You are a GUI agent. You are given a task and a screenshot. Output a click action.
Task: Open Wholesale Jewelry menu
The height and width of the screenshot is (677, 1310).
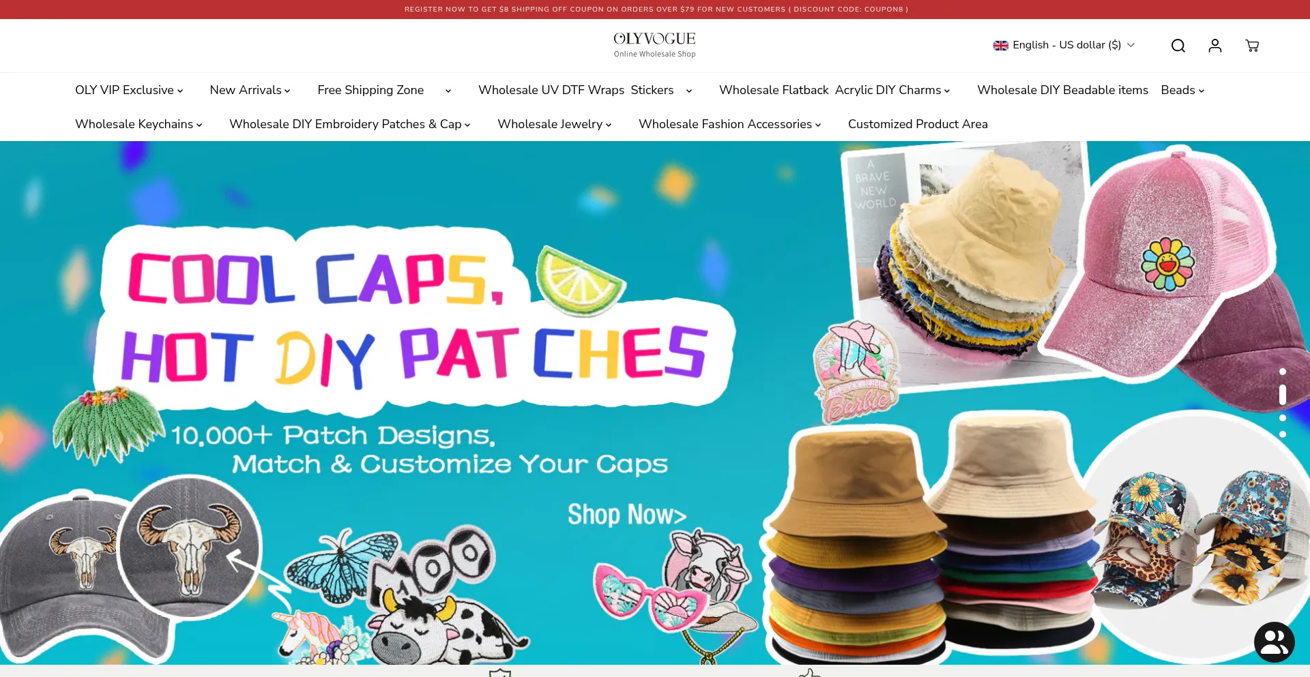pyautogui.click(x=554, y=124)
